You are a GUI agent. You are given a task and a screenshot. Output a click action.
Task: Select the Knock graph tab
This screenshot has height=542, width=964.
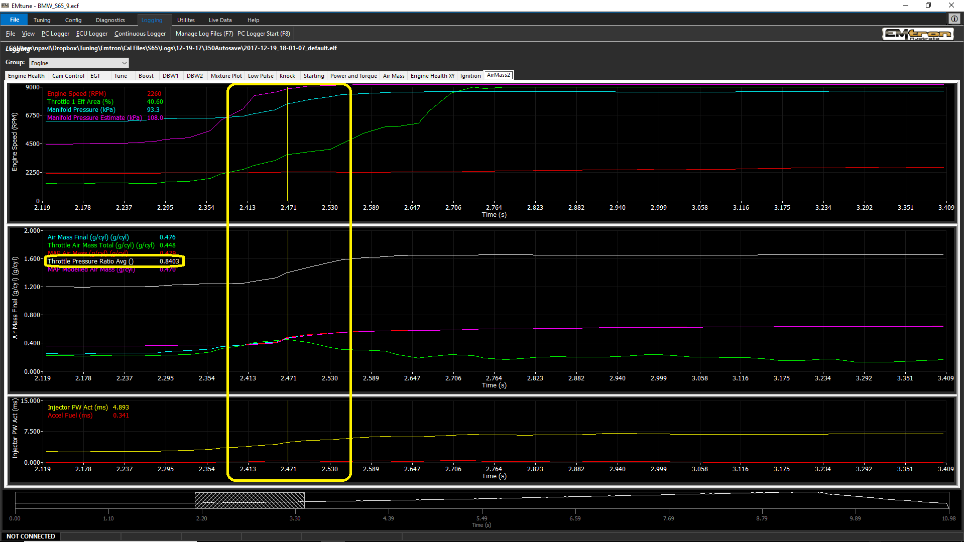(x=288, y=76)
